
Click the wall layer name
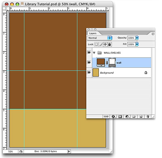tap(119, 63)
